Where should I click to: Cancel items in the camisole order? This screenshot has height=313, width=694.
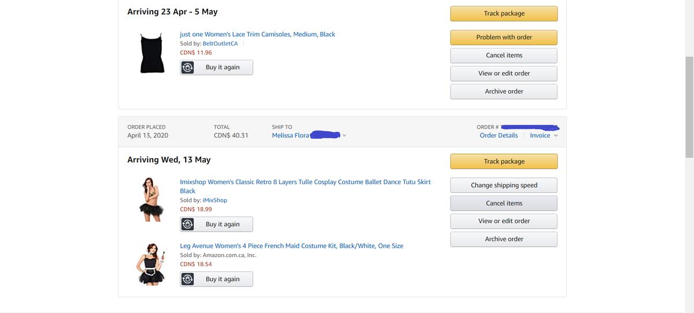pyautogui.click(x=504, y=55)
